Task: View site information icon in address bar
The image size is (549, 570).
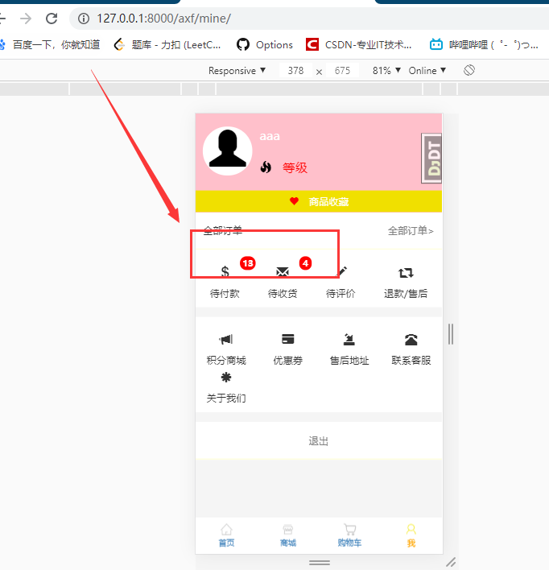Action: click(84, 19)
